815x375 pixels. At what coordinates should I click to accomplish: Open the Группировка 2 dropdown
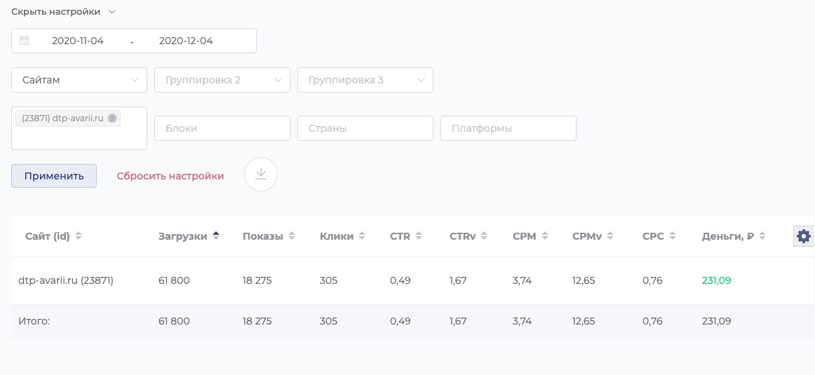[x=222, y=80]
